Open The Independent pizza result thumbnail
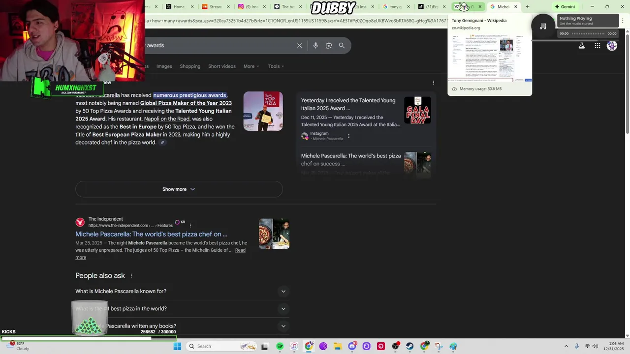 pos(274,234)
